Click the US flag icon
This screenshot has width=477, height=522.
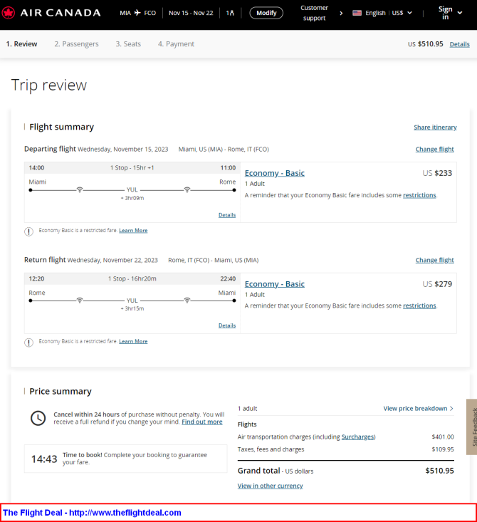pos(357,13)
